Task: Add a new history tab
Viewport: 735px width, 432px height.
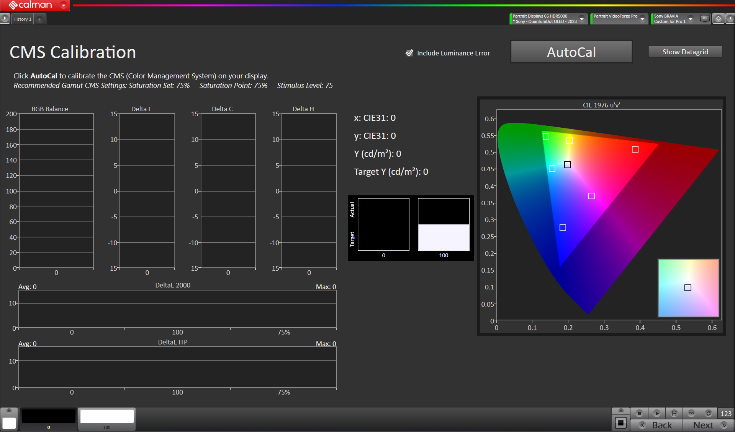Action: pyautogui.click(x=39, y=19)
